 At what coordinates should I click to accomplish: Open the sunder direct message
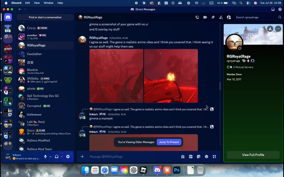[x=45, y=37]
